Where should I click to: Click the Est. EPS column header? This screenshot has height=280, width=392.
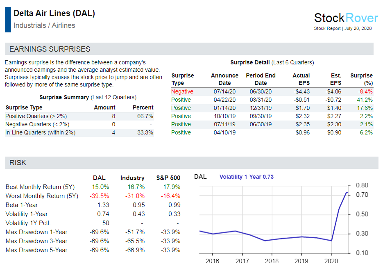[336, 79]
